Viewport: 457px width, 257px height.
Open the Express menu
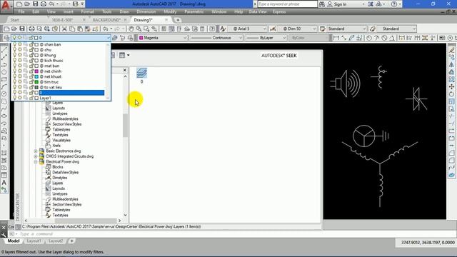(x=279, y=11)
